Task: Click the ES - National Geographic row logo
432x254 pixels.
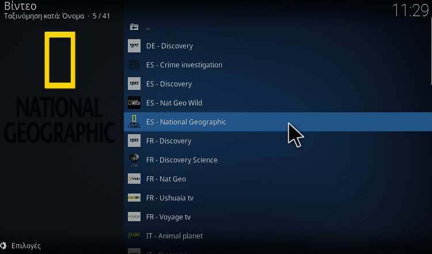Action: click(134, 122)
